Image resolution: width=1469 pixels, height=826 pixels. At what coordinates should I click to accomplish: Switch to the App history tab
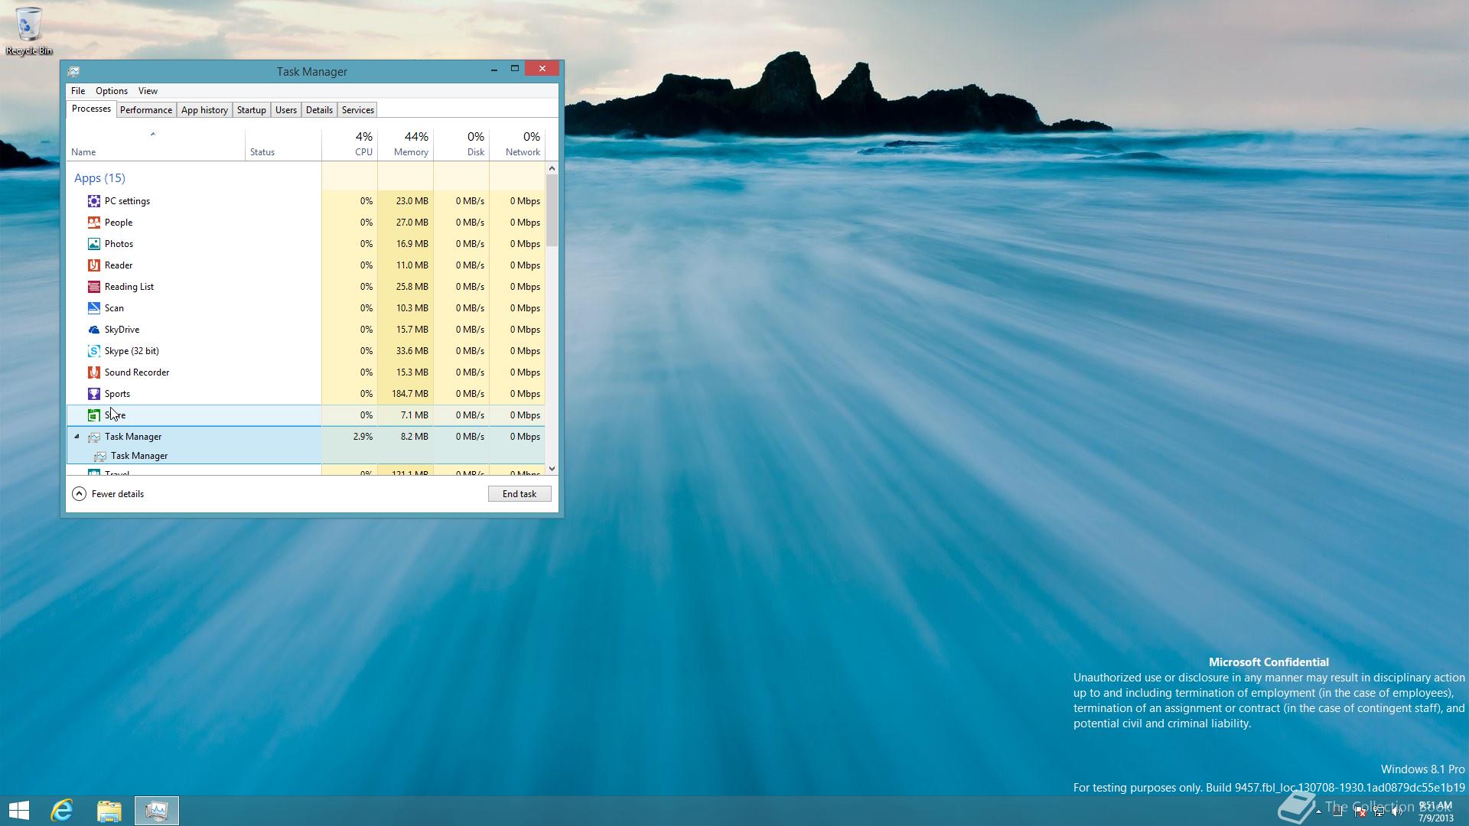click(204, 110)
